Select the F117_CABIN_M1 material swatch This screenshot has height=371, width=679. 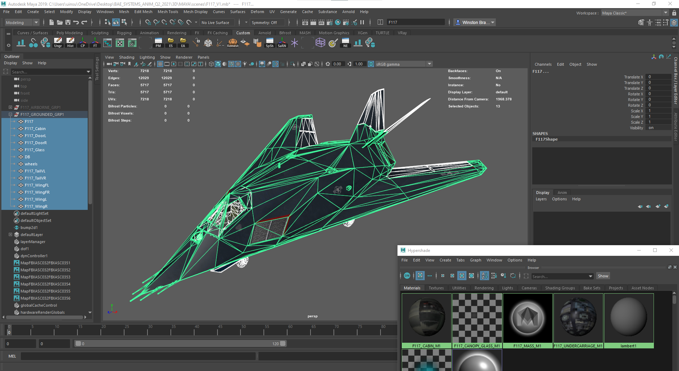[x=426, y=321]
